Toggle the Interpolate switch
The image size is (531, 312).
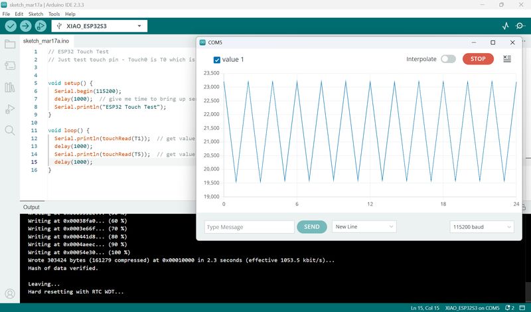pyautogui.click(x=448, y=59)
